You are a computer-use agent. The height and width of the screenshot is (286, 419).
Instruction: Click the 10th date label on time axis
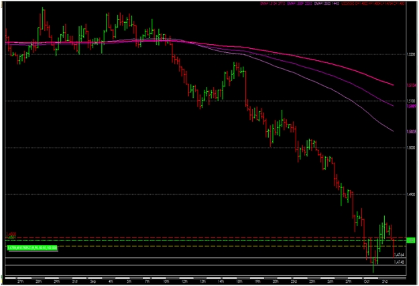click(x=166, y=281)
